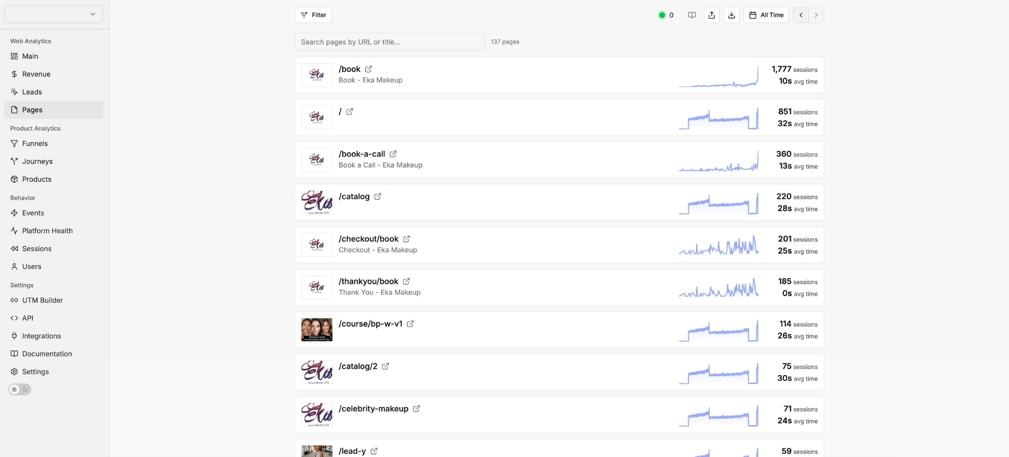Open the /checkout/book page link
Image resolution: width=1009 pixels, height=457 pixels.
coord(368,240)
